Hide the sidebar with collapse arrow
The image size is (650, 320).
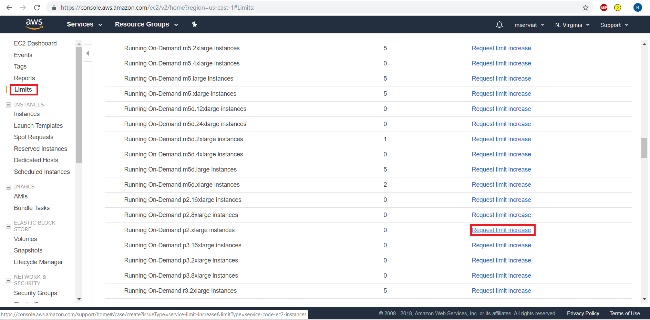(87, 53)
